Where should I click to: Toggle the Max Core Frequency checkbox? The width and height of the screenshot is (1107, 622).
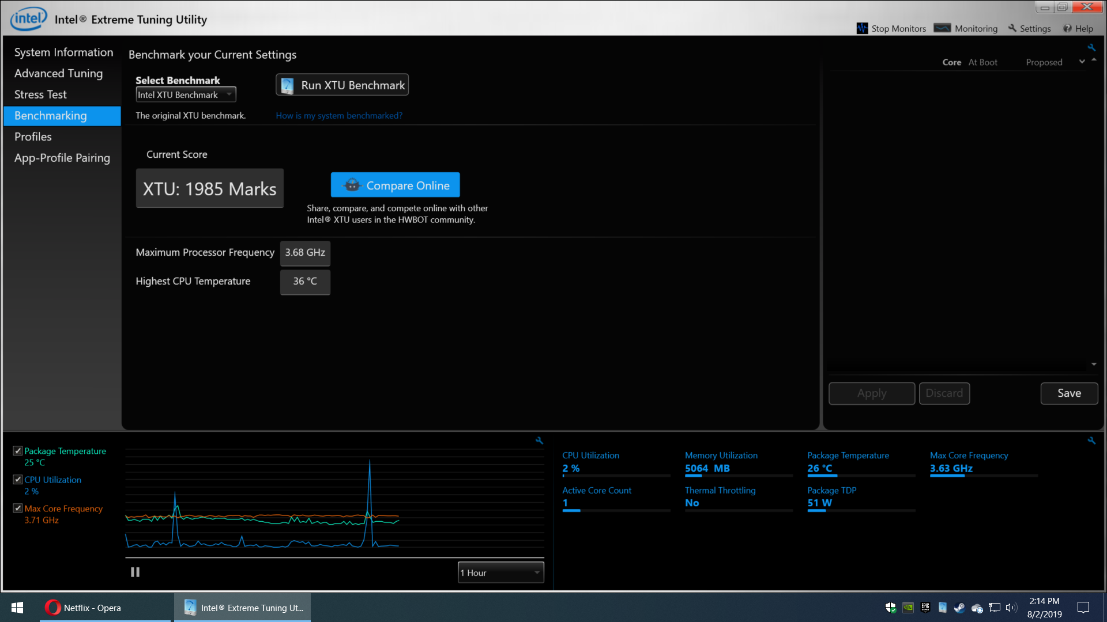[18, 509]
